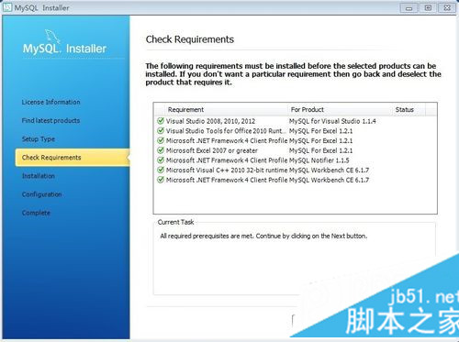
Task: Select the Visual Studio 2008, 2010, 2012 requirement
Action: [210, 121]
